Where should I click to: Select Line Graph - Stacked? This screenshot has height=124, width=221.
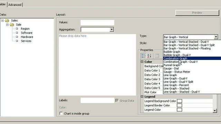tap(192, 89)
